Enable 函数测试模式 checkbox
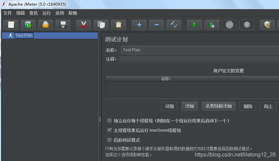The image size is (279, 161). click(110, 140)
